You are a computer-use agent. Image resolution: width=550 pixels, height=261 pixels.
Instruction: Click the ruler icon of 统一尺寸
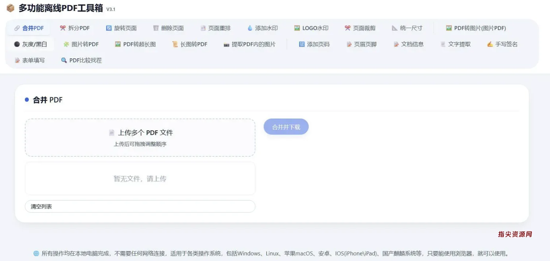tap(395, 28)
